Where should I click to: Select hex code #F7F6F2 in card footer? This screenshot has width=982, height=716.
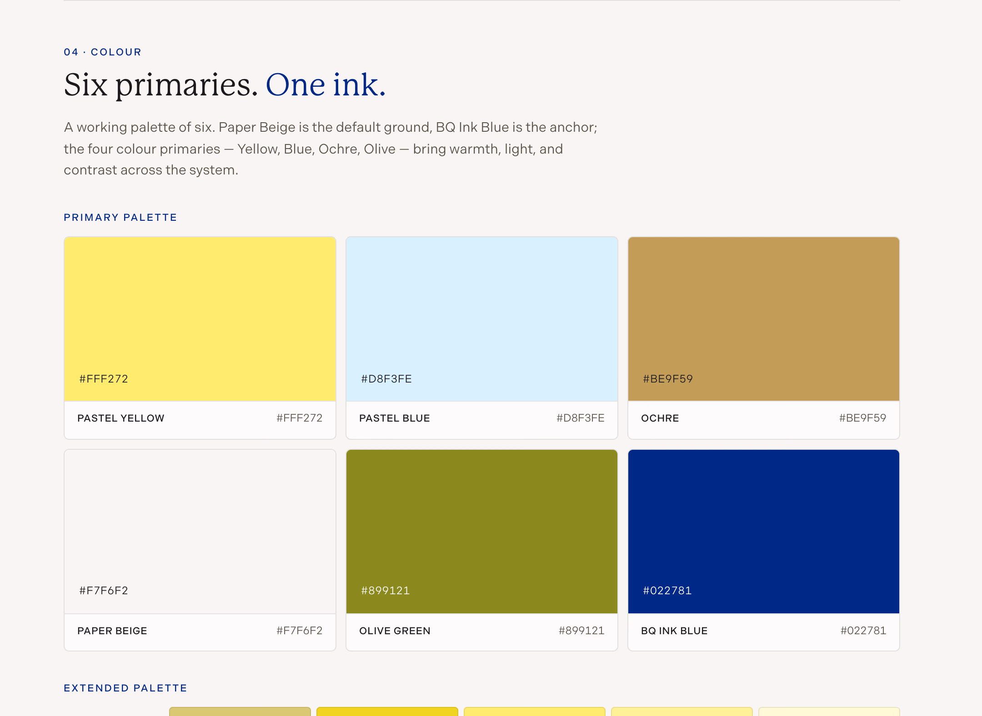tap(299, 631)
